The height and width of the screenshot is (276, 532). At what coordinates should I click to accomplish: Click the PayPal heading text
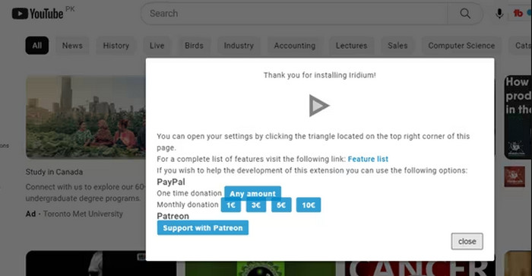pos(171,182)
